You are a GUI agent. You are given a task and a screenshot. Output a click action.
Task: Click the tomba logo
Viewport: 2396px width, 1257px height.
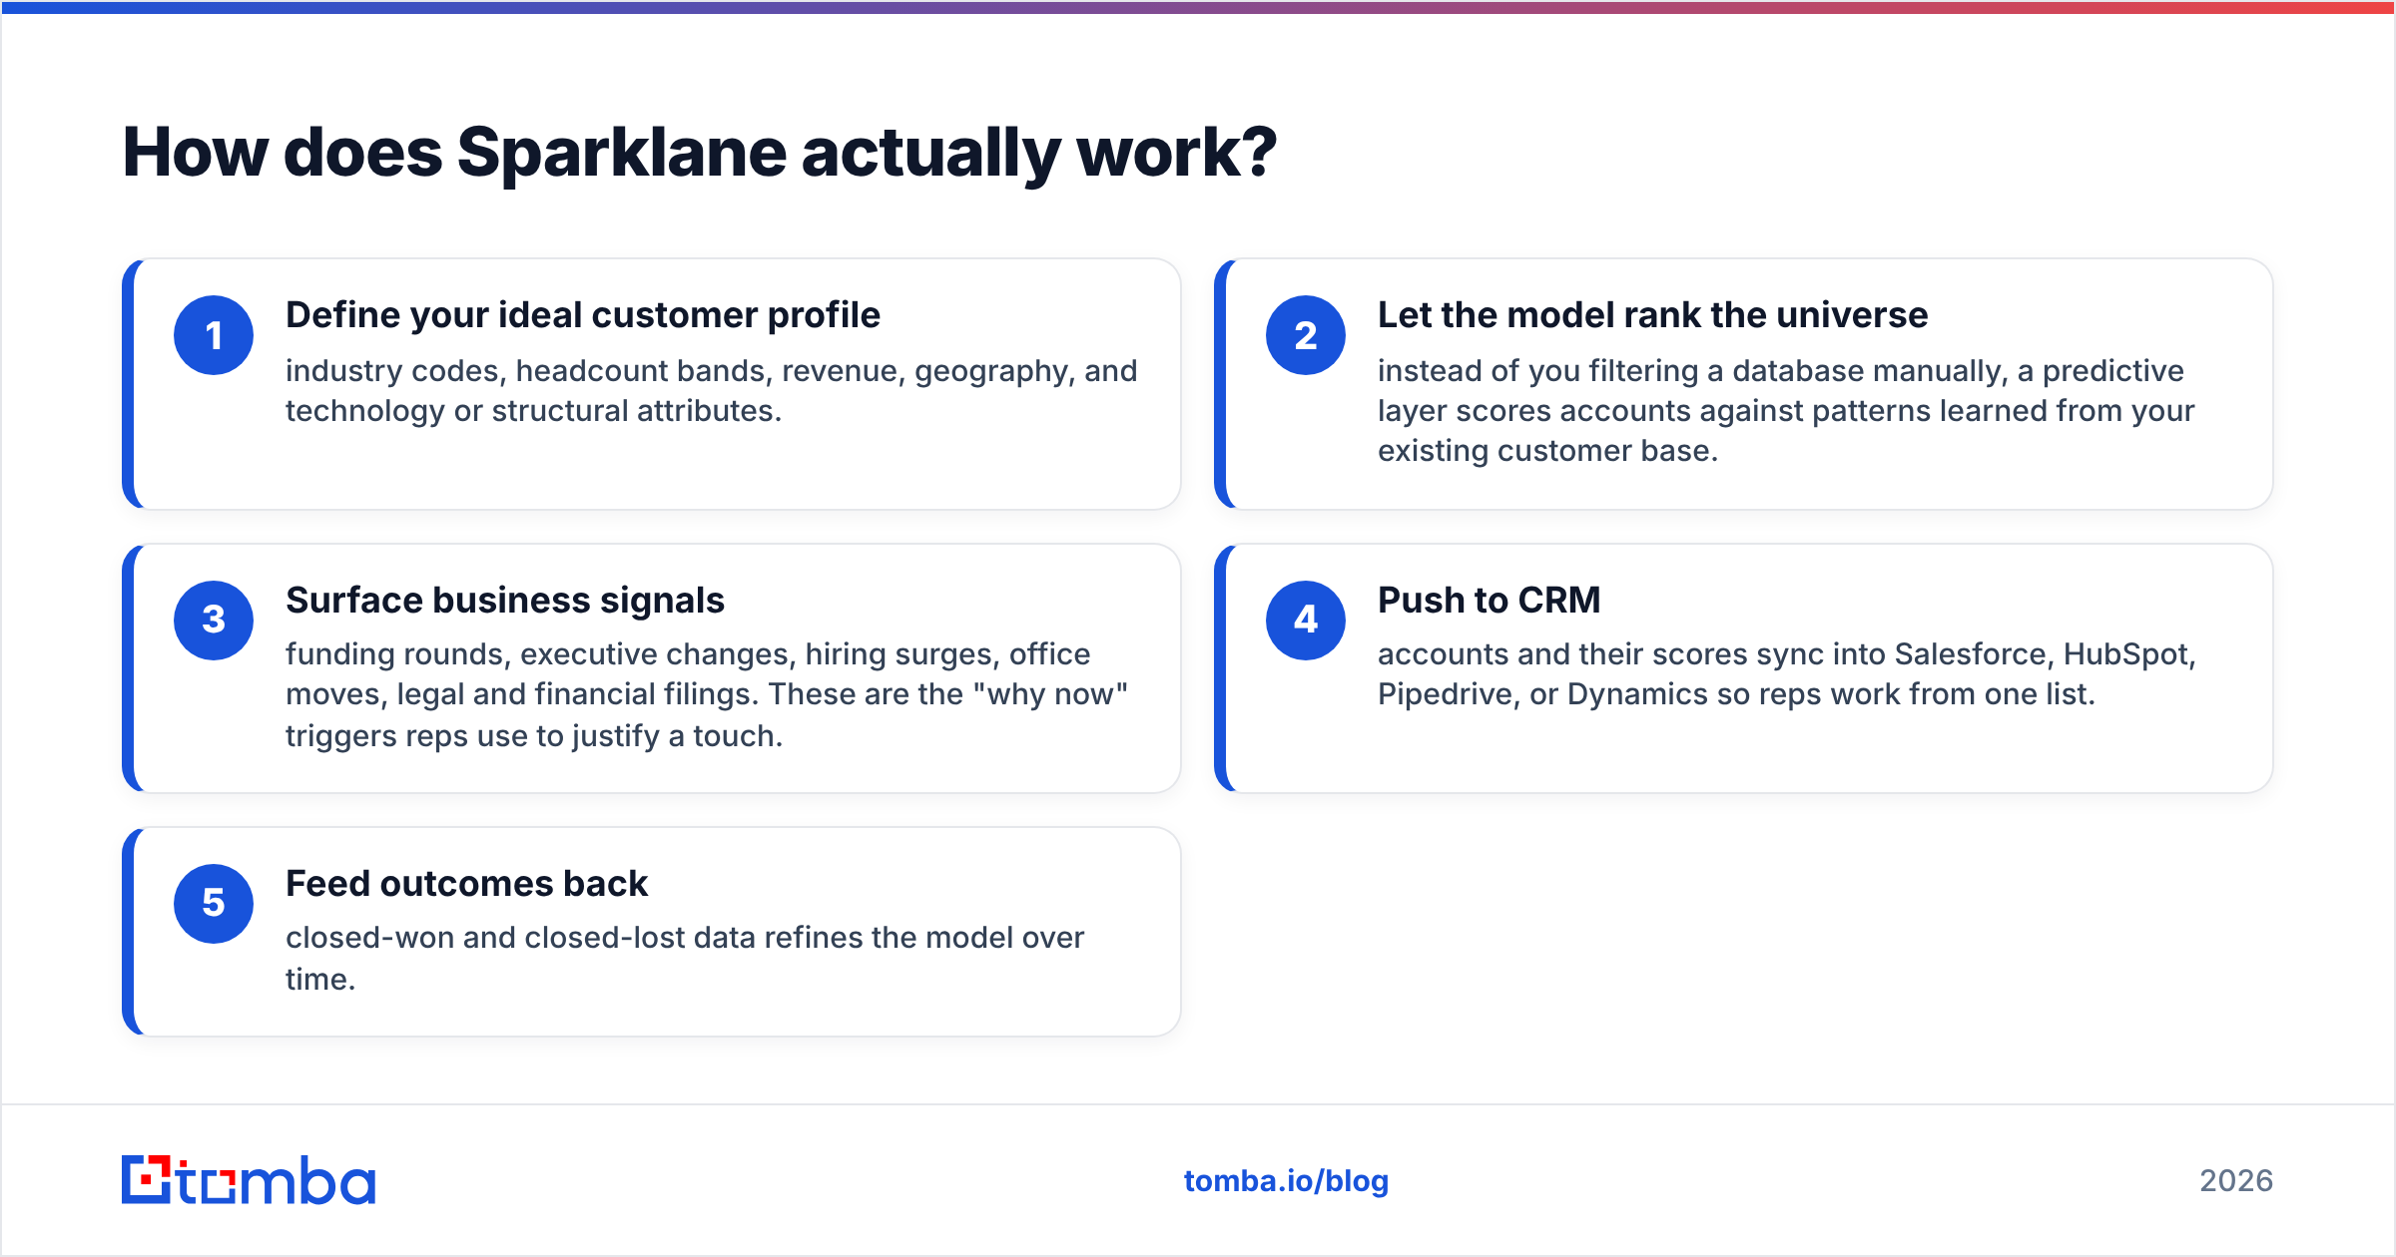click(249, 1180)
